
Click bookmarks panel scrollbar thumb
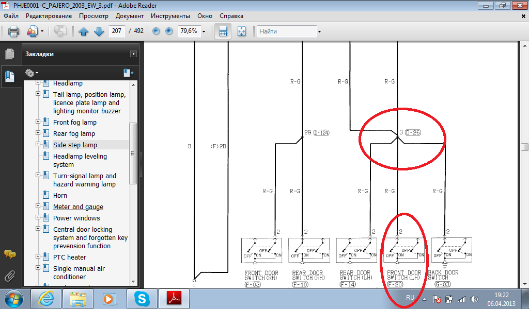click(x=133, y=153)
